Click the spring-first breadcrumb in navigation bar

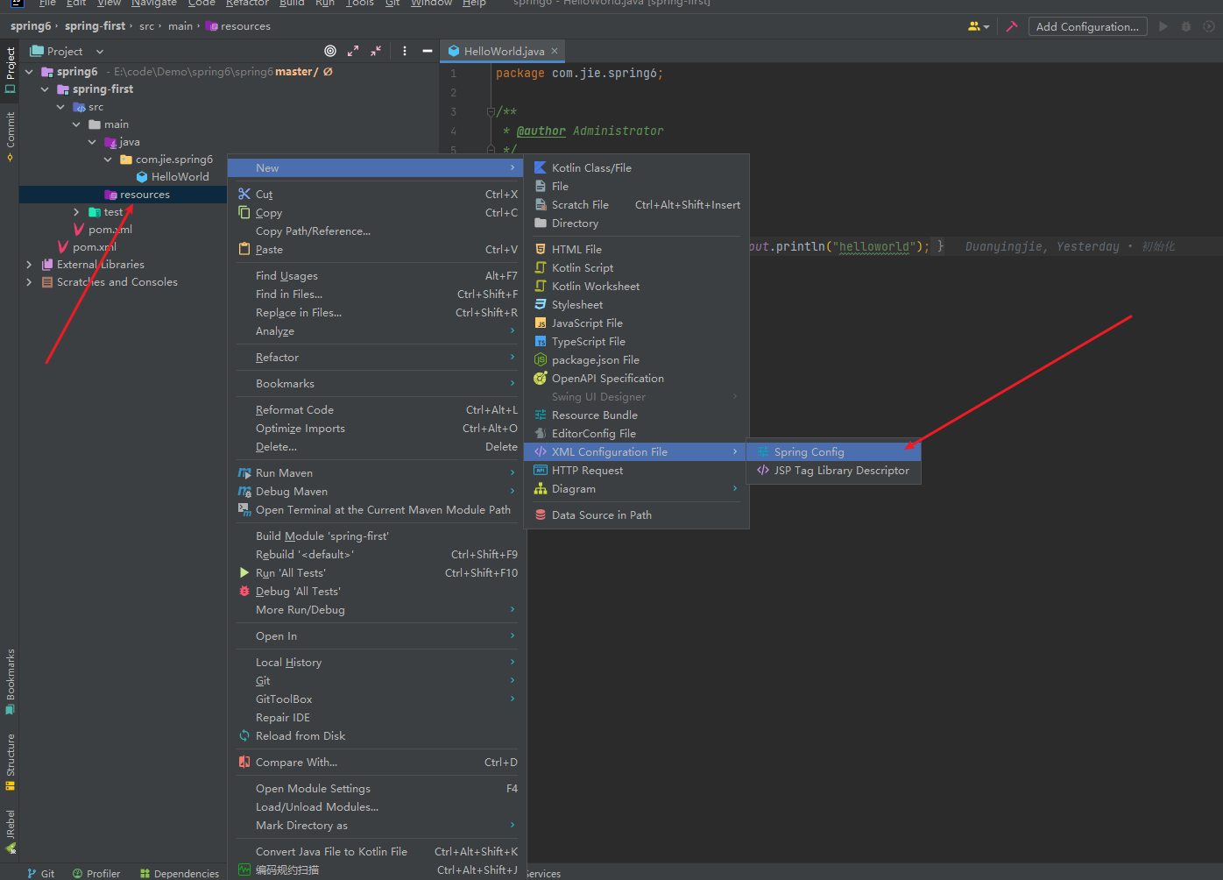coord(95,26)
